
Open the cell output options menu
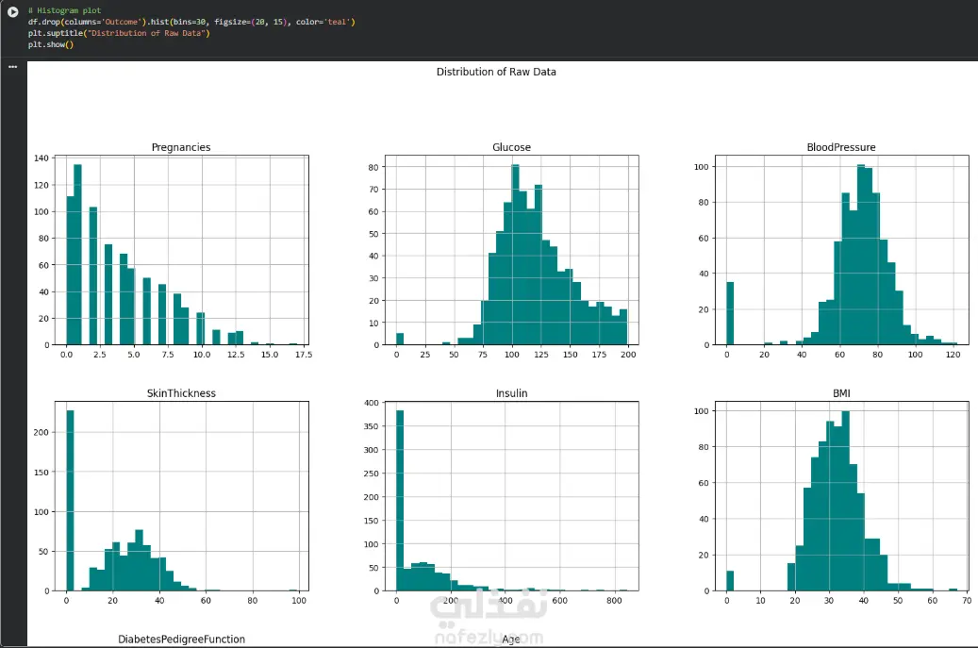12,67
